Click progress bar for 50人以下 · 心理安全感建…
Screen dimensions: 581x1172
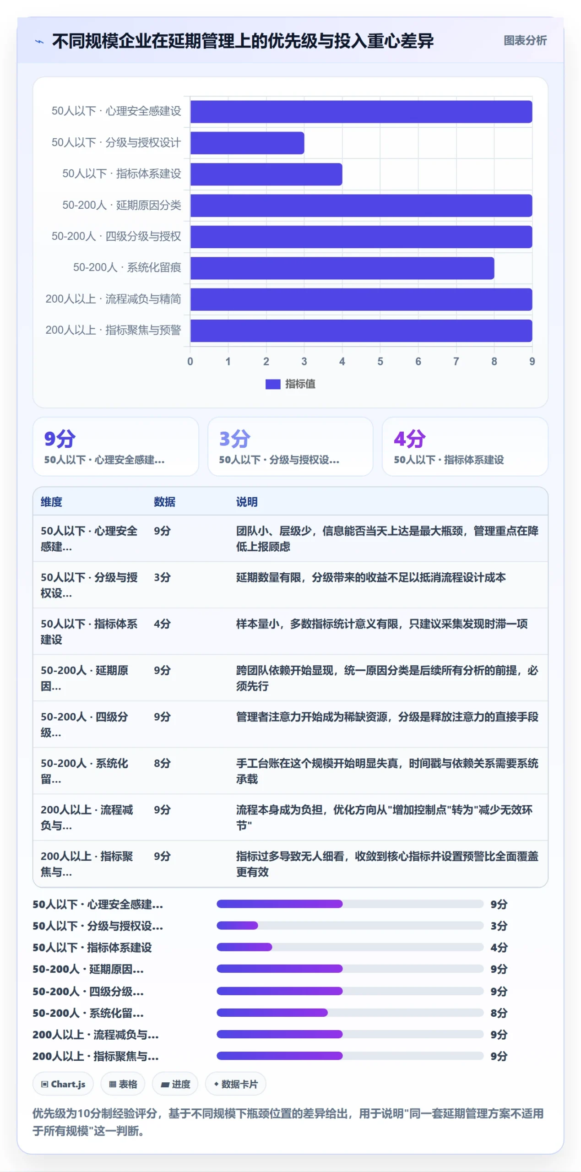click(350, 904)
